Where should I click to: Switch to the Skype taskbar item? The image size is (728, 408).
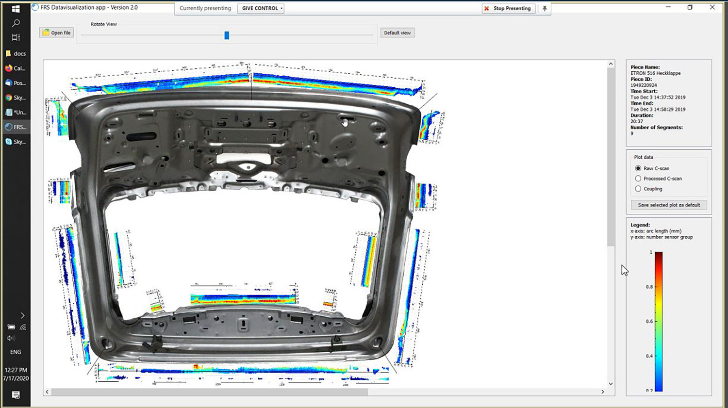click(16, 142)
